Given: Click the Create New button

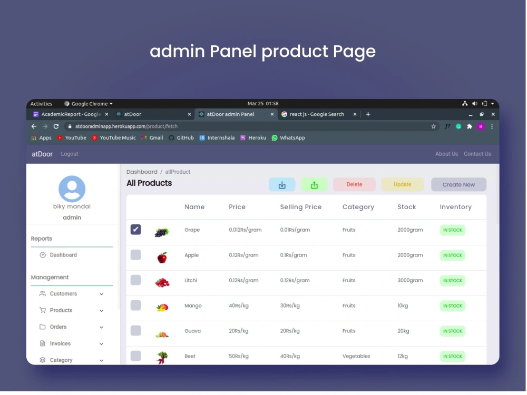Looking at the screenshot, I should [x=460, y=185].
